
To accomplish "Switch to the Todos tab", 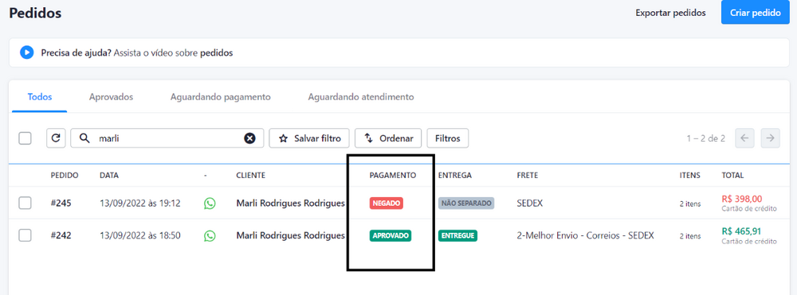I will click(x=40, y=97).
